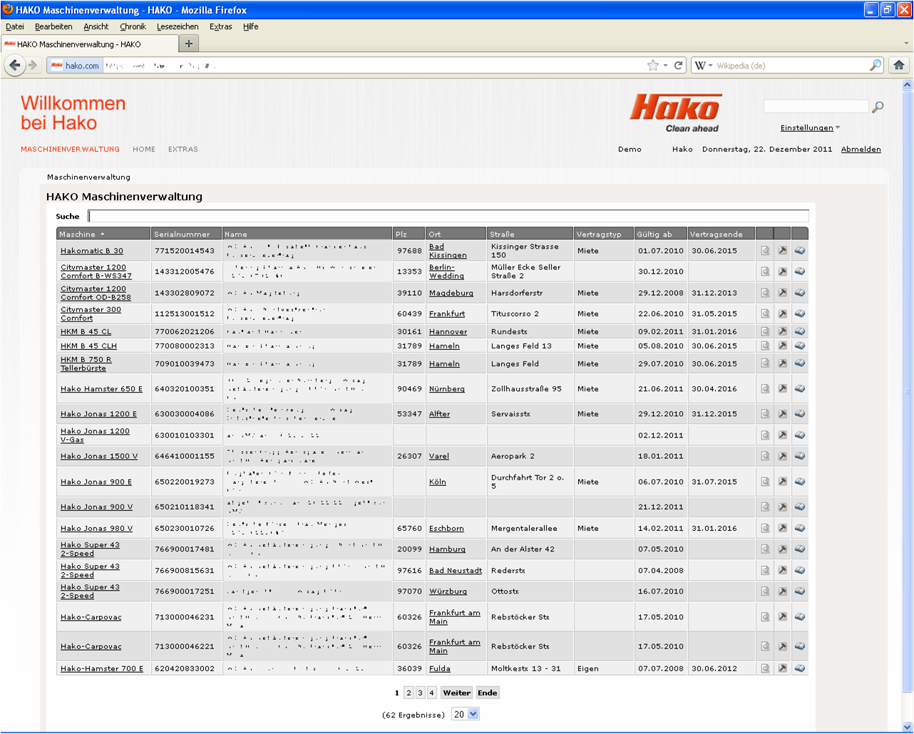Viewport: 914px width, 734px height.
Task: Open the Lesezeichen menu
Action: 178,27
